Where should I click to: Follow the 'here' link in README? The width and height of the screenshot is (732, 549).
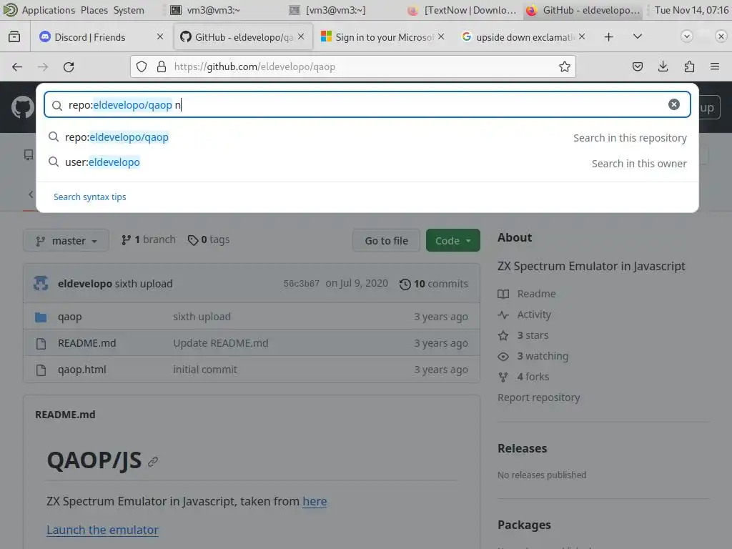tap(315, 501)
